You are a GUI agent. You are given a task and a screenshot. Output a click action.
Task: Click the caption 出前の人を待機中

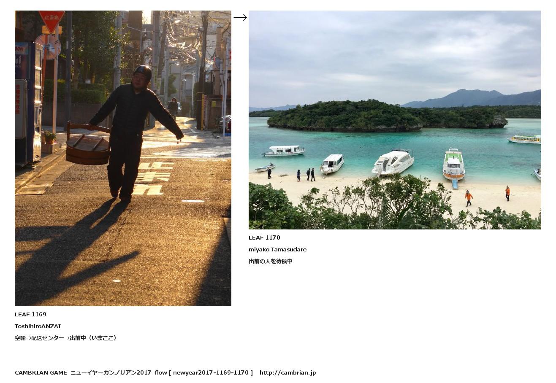click(271, 261)
